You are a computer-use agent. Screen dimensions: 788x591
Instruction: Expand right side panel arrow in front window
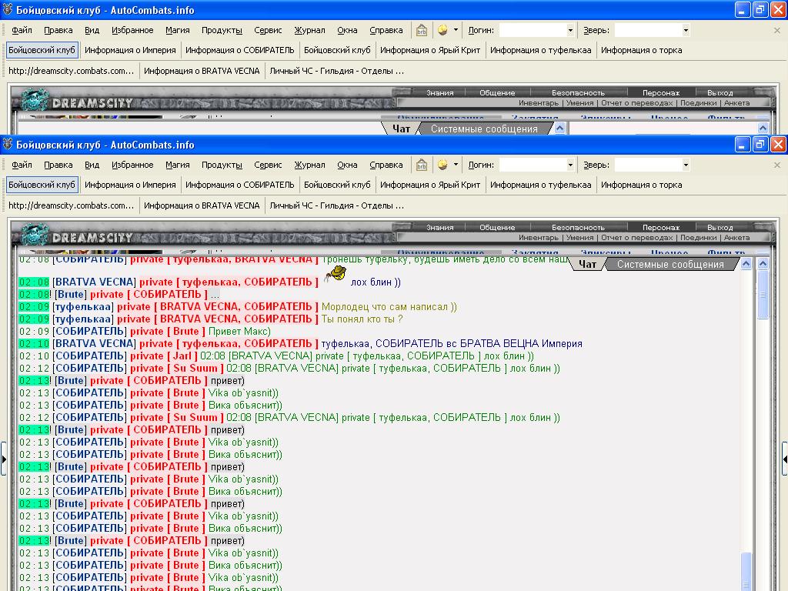click(x=785, y=459)
